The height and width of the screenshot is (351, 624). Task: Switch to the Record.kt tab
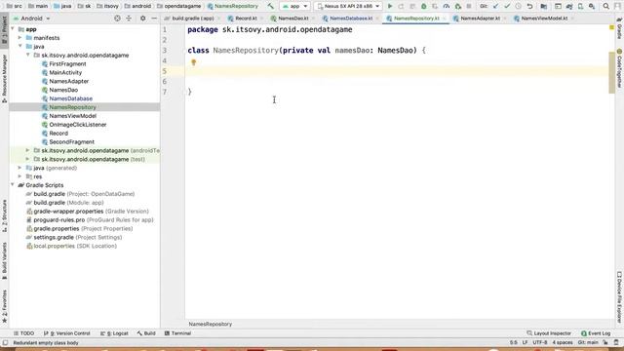tap(246, 19)
